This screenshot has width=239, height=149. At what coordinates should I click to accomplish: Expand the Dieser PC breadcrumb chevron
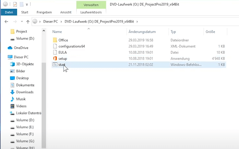tap(62, 22)
